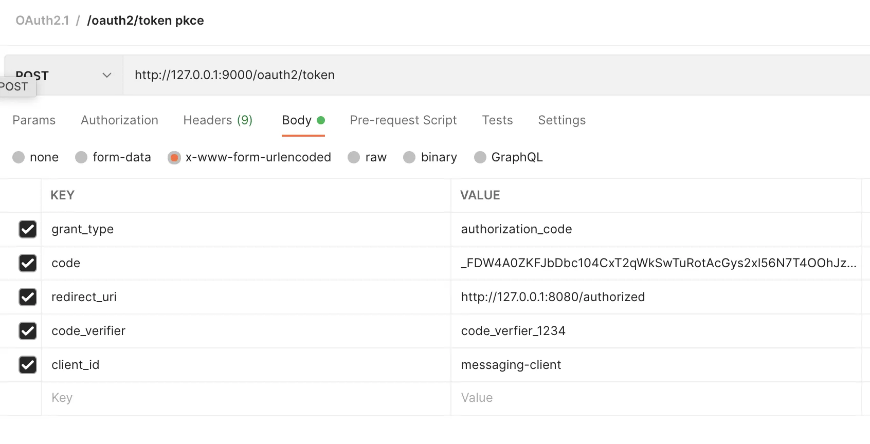Screen dimensions: 870x444
Task: Uncheck the redirect_uri parameter
Action: [28, 297]
